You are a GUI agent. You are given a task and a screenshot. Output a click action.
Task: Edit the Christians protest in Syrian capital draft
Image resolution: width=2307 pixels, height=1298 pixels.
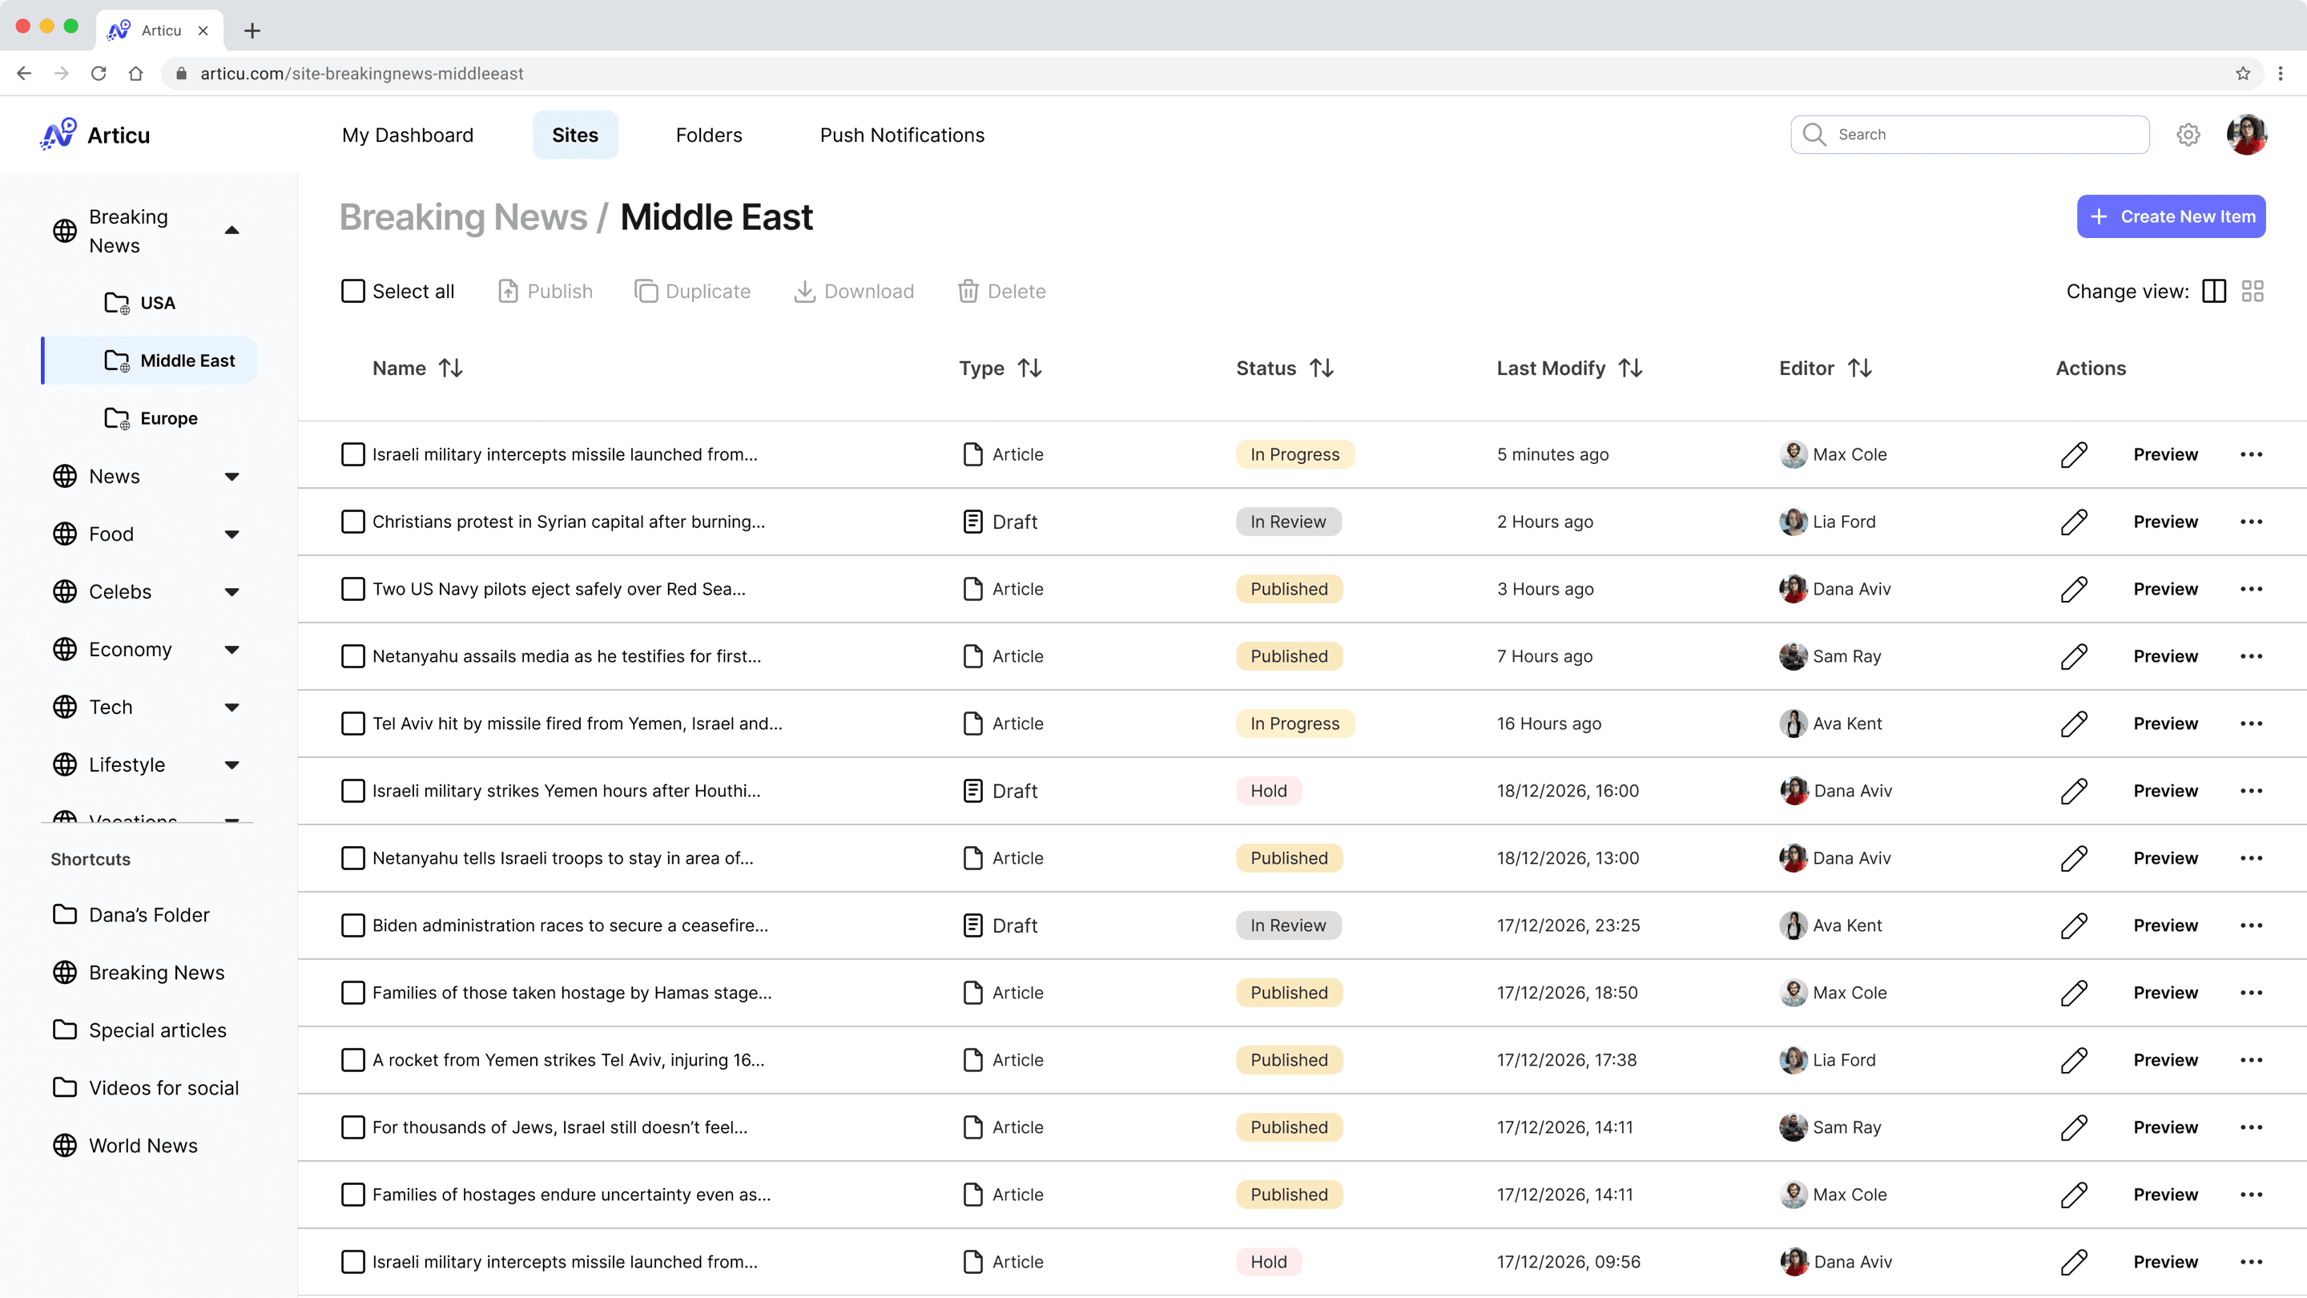2073,522
